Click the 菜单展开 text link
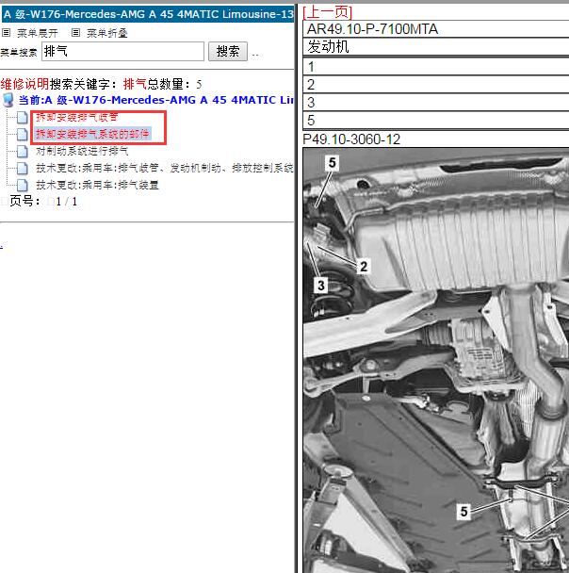The image size is (569, 573). click(38, 33)
